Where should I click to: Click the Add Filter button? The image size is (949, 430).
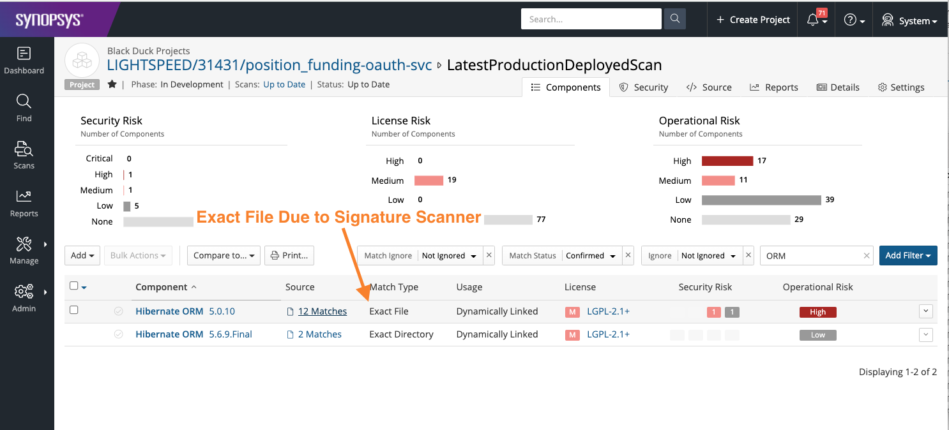(907, 255)
